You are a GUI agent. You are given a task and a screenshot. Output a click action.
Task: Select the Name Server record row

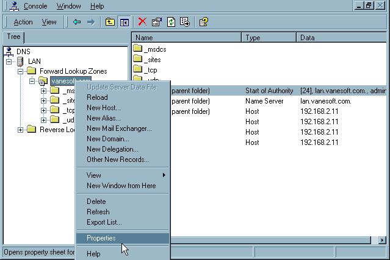278,101
